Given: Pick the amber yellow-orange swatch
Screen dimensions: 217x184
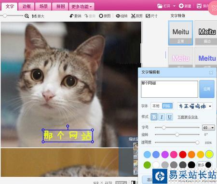Looking at the screenshot, I should coord(201,155).
